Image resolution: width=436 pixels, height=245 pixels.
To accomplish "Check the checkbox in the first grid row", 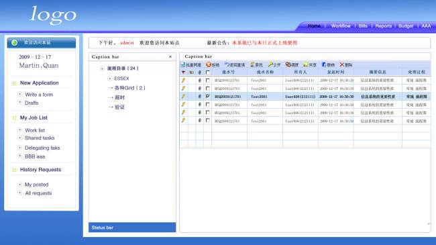I will tap(208, 80).
